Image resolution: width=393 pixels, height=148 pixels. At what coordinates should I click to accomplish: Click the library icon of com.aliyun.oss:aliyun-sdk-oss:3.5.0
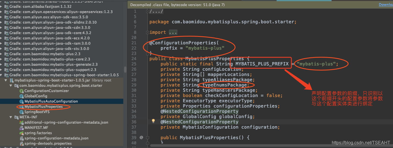click(x=6, y=17)
